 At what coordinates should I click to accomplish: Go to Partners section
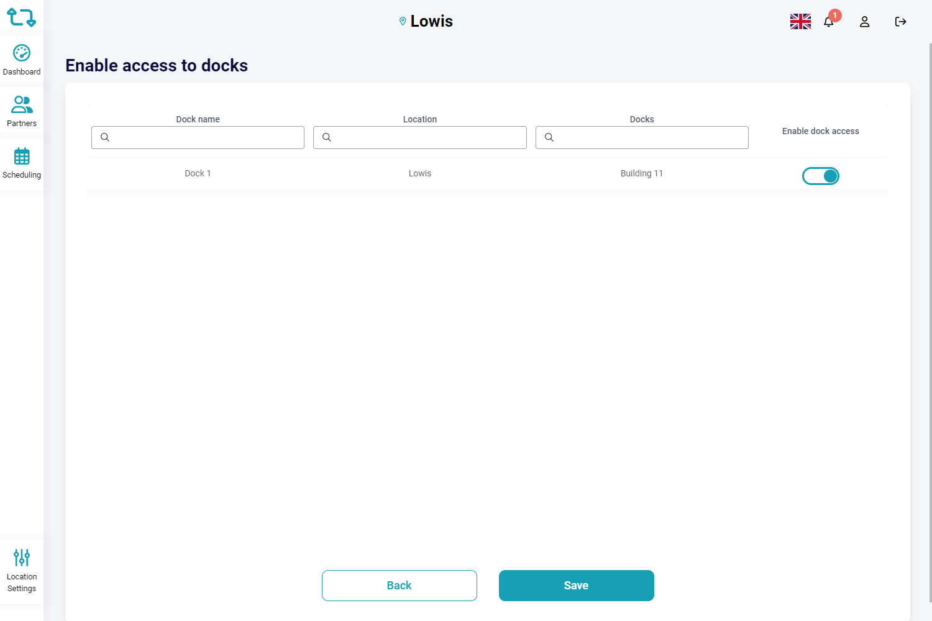[x=22, y=112]
